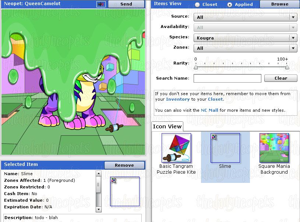
Task: Select the Square Mania Background icon
Action: [274, 148]
